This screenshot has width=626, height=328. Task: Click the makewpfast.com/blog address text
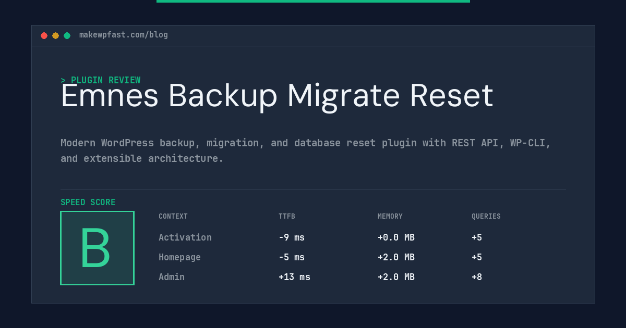[x=124, y=35]
